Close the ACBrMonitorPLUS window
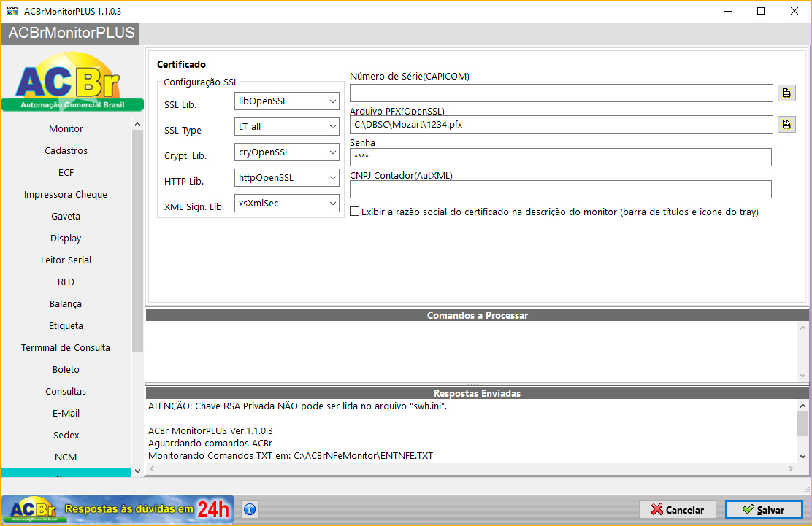 pyautogui.click(x=794, y=11)
